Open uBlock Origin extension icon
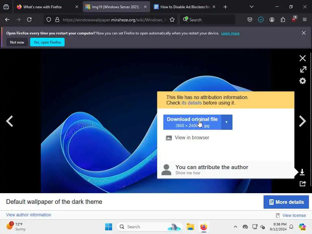The height and width of the screenshot is (234, 312). click(x=294, y=19)
